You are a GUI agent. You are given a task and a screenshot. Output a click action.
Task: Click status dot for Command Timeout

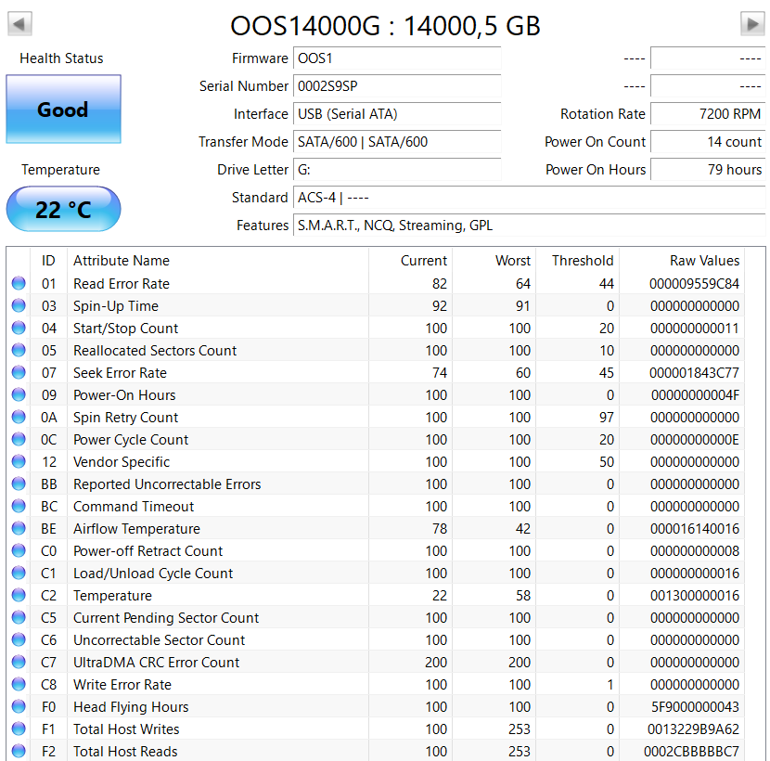click(x=19, y=506)
